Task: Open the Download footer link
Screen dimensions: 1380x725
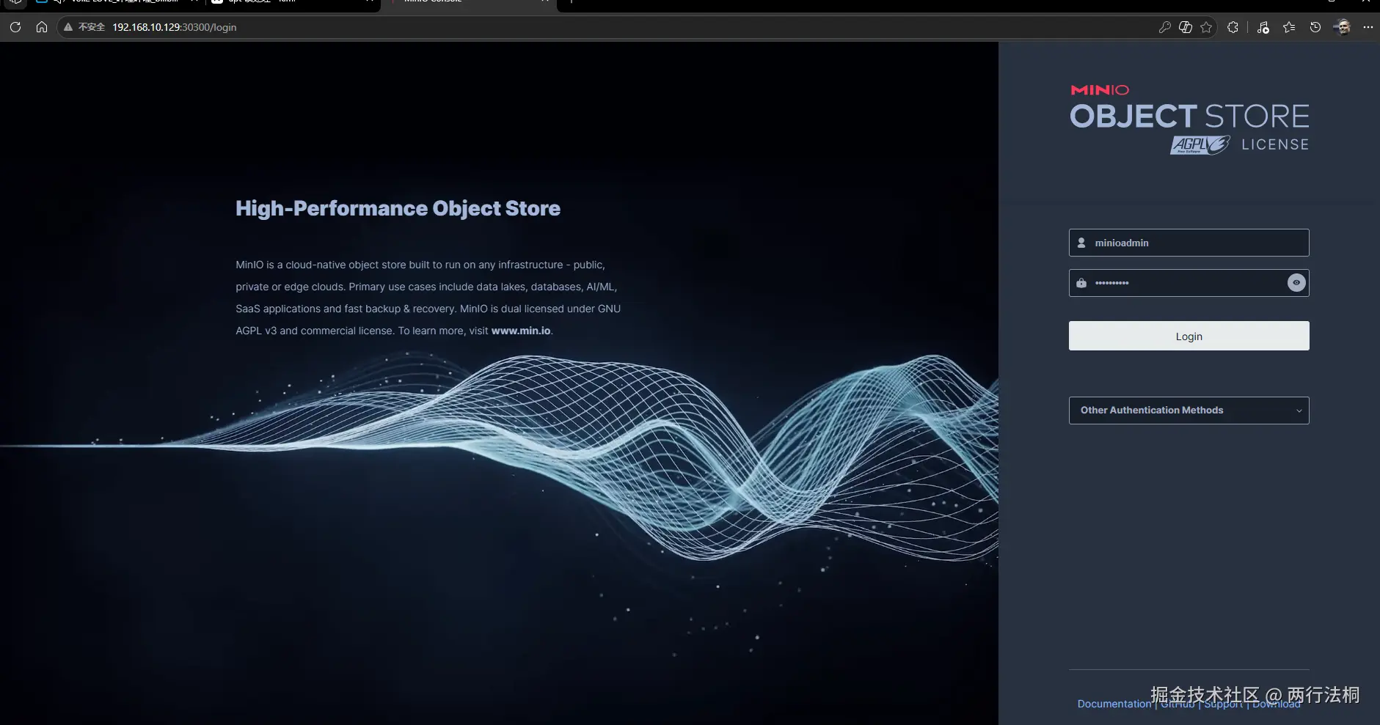Action: (x=1277, y=704)
